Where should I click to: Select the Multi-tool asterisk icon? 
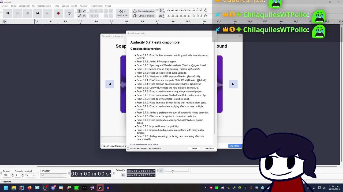(x=84, y=16)
